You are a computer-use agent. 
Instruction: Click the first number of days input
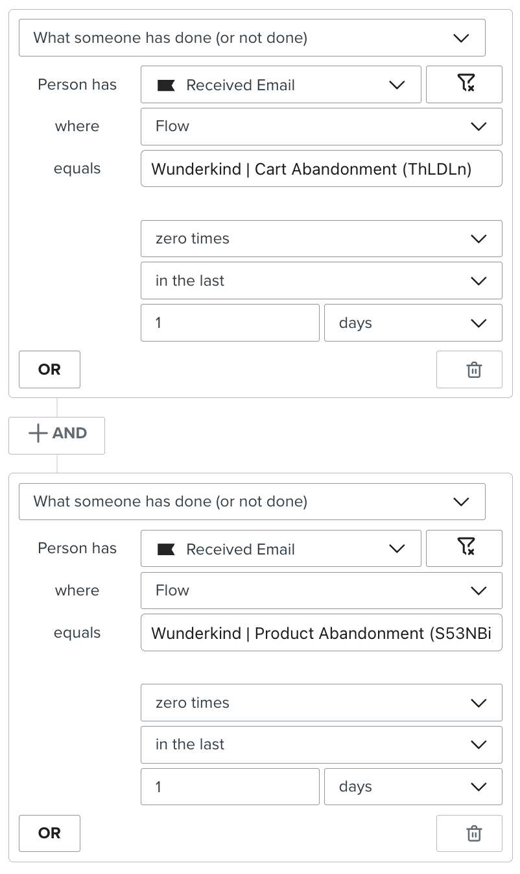pyautogui.click(x=230, y=323)
